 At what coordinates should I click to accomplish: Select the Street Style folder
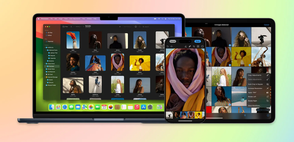(x=52, y=69)
